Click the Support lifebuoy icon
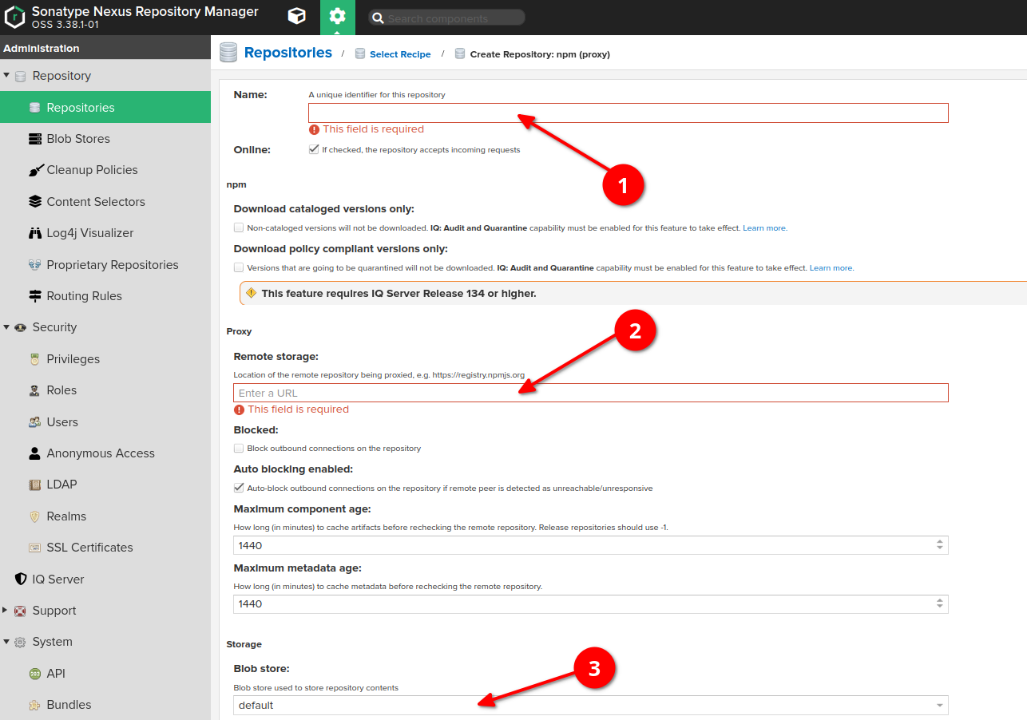This screenshot has height=720, width=1027. click(21, 611)
